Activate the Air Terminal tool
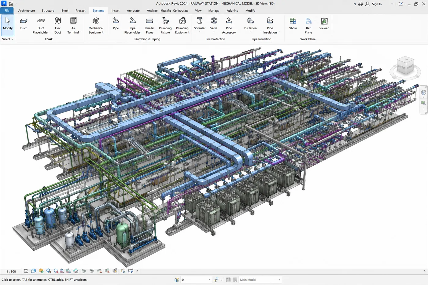This screenshot has width=428, height=285. tap(73, 26)
